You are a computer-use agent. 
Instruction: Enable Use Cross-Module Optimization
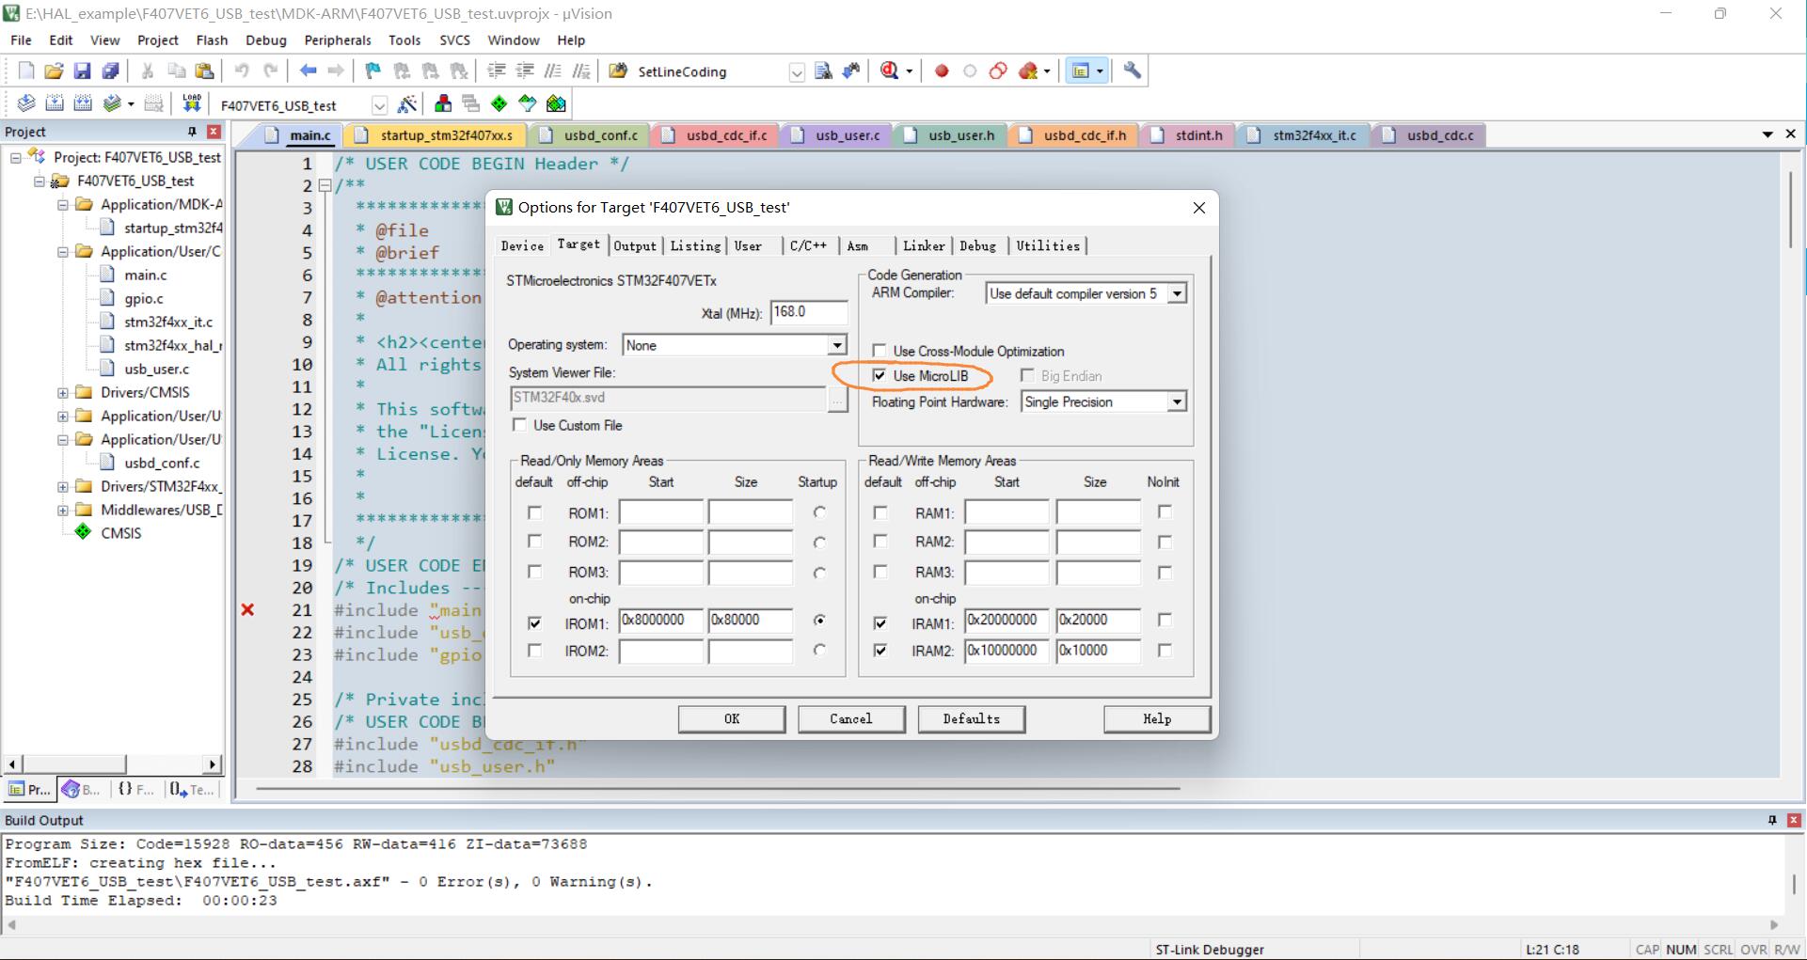880,351
